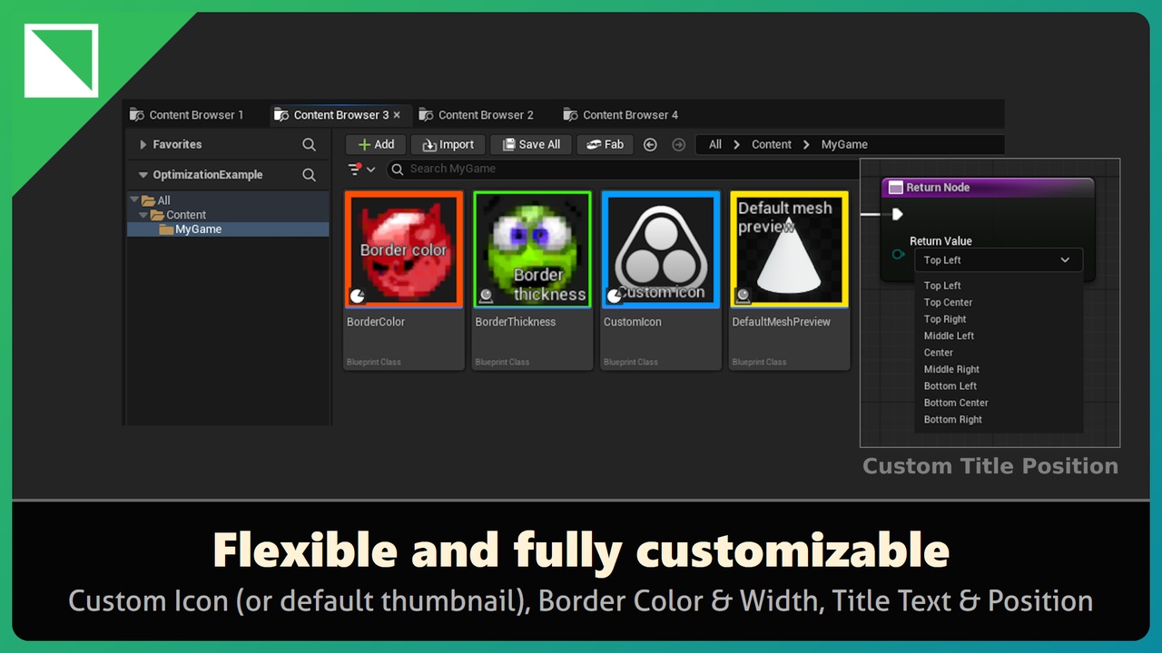Viewport: 1162px width, 653px height.
Task: Click Save All button
Action: pos(531,144)
